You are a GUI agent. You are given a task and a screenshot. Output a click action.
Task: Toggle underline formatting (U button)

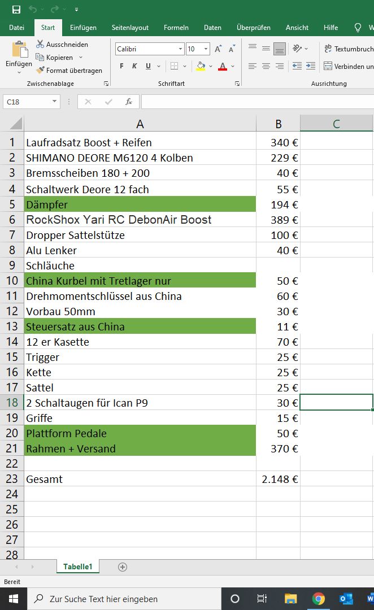[x=148, y=66]
